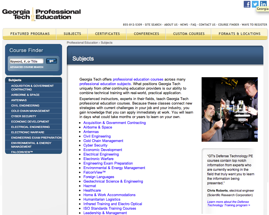
Task: Open Leadership & Management link
Action: coord(105,213)
